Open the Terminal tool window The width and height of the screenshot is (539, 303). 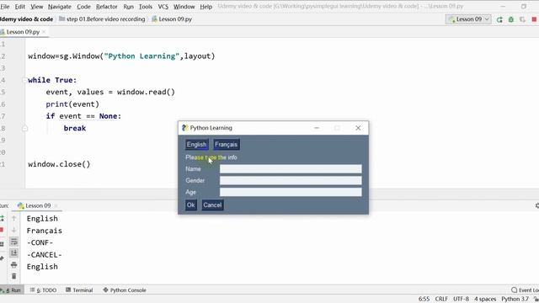[x=79, y=290]
